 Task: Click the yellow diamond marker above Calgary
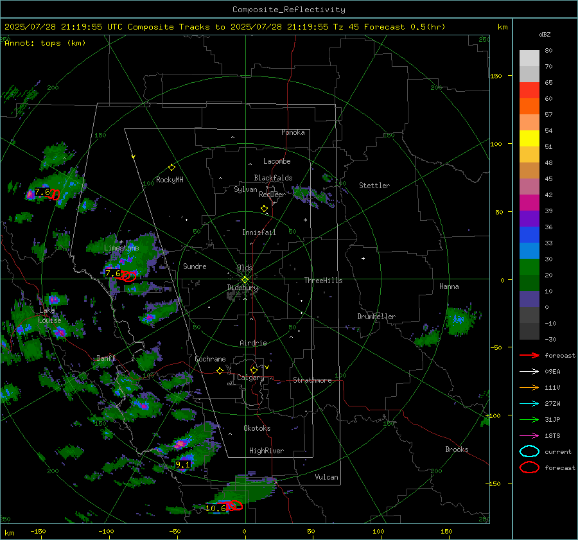(254, 370)
